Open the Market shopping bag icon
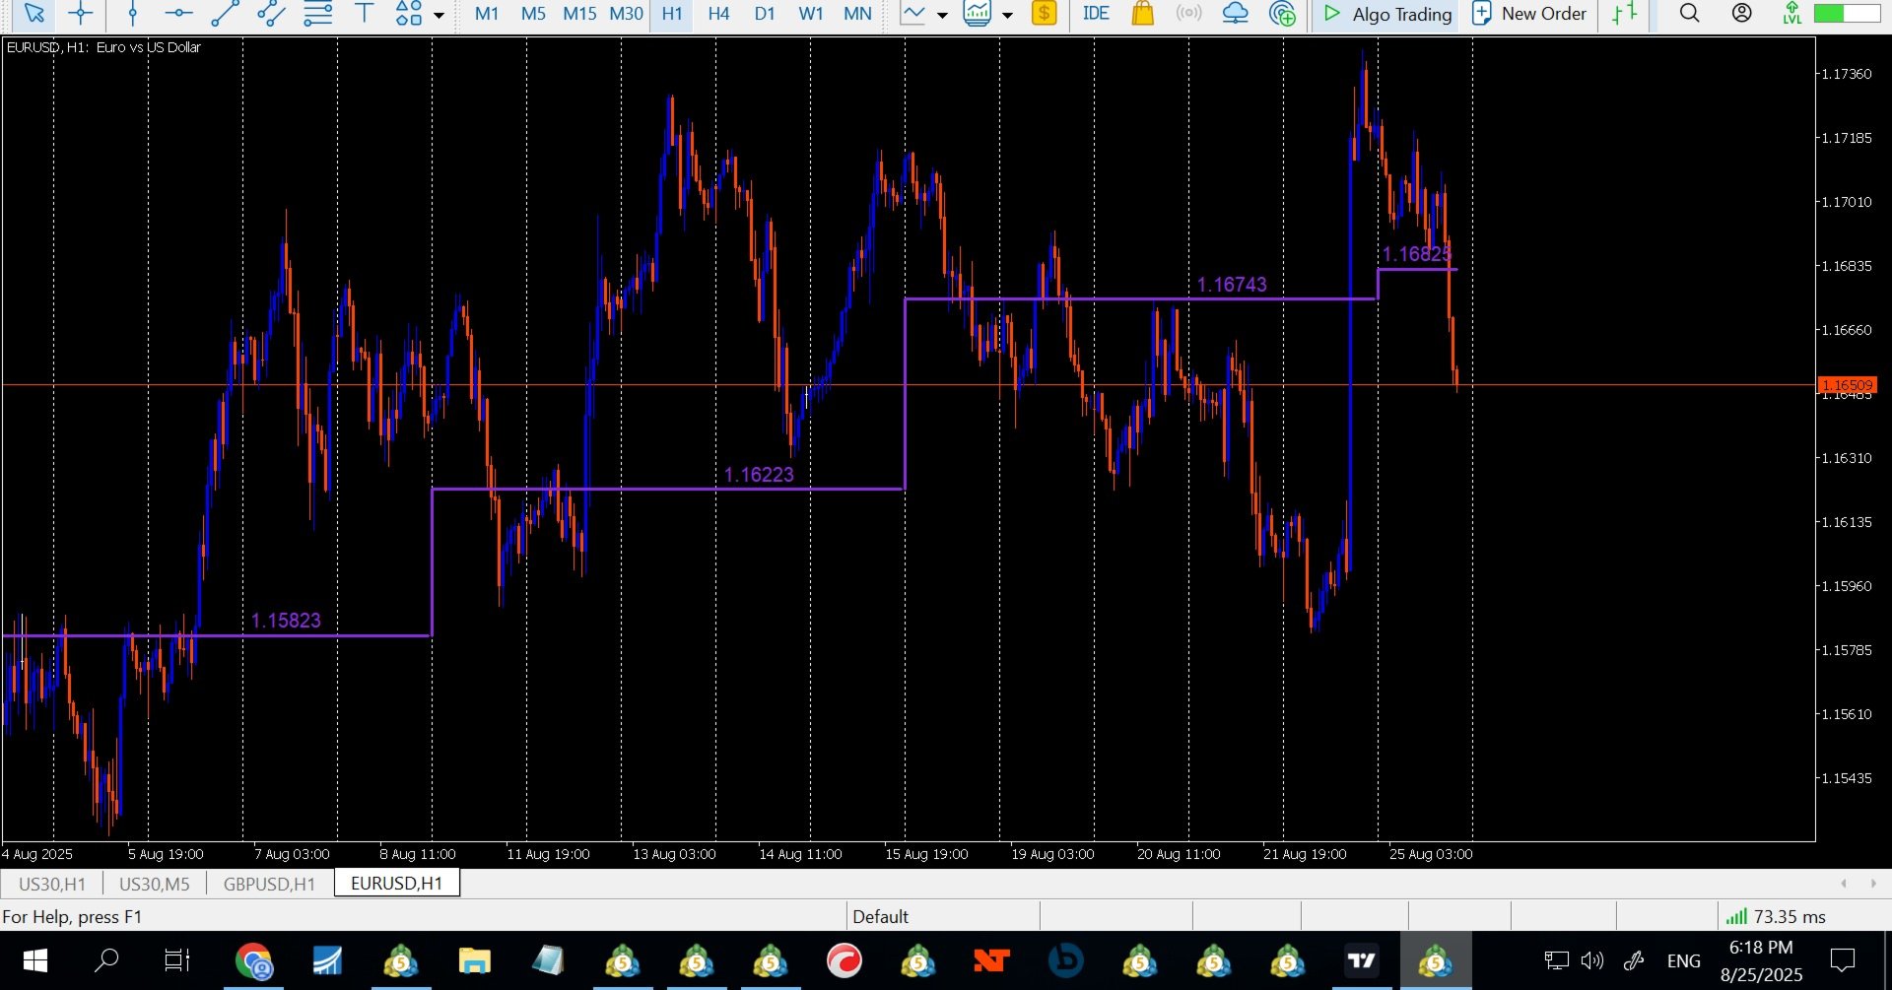1892x990 pixels. [1142, 14]
